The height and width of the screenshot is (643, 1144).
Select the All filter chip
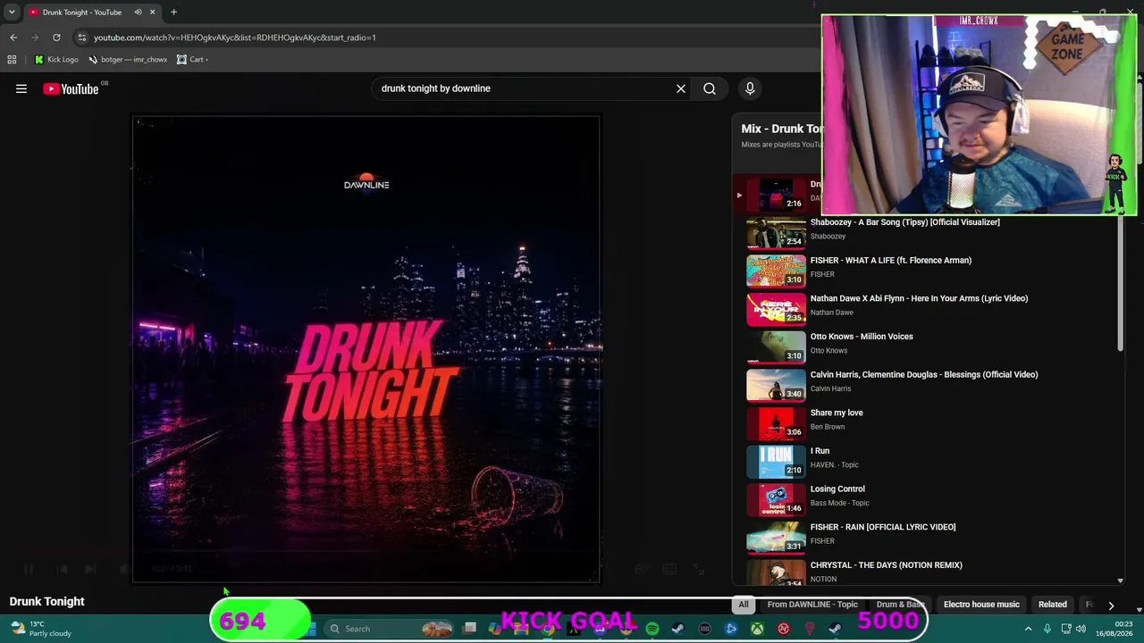[744, 605]
